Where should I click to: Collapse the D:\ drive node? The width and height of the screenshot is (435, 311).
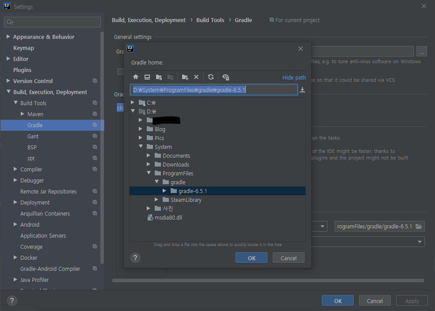(133, 111)
